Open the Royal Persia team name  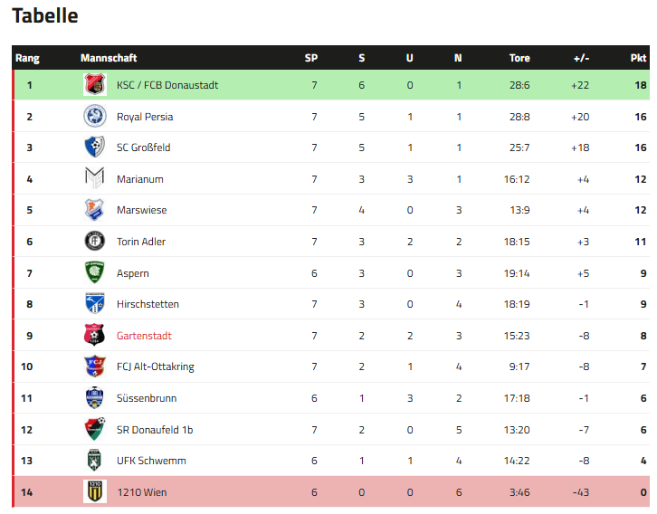pos(145,117)
